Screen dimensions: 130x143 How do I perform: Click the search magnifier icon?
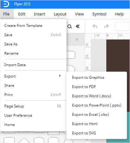pyautogui.click(x=70, y=27)
